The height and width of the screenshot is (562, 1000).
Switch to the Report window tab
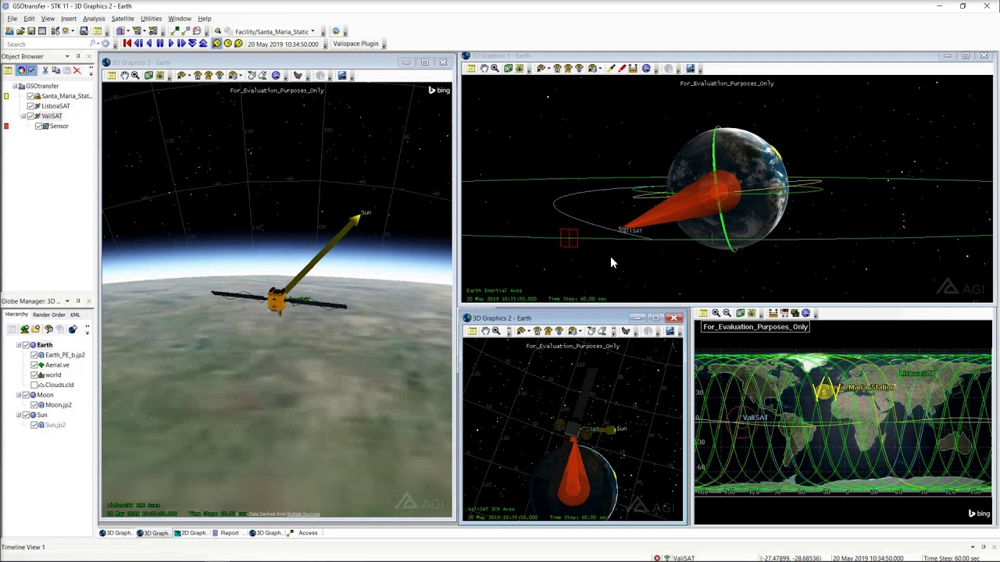pos(229,533)
